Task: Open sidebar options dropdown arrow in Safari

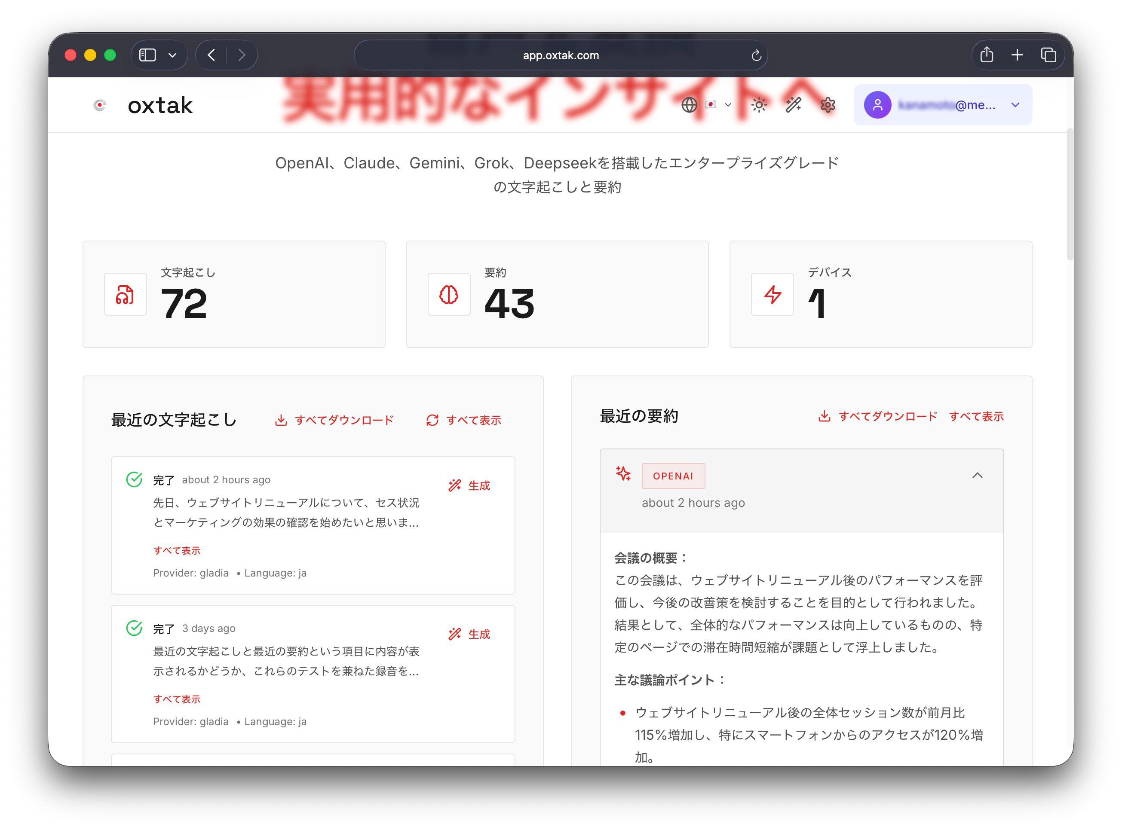Action: click(172, 55)
